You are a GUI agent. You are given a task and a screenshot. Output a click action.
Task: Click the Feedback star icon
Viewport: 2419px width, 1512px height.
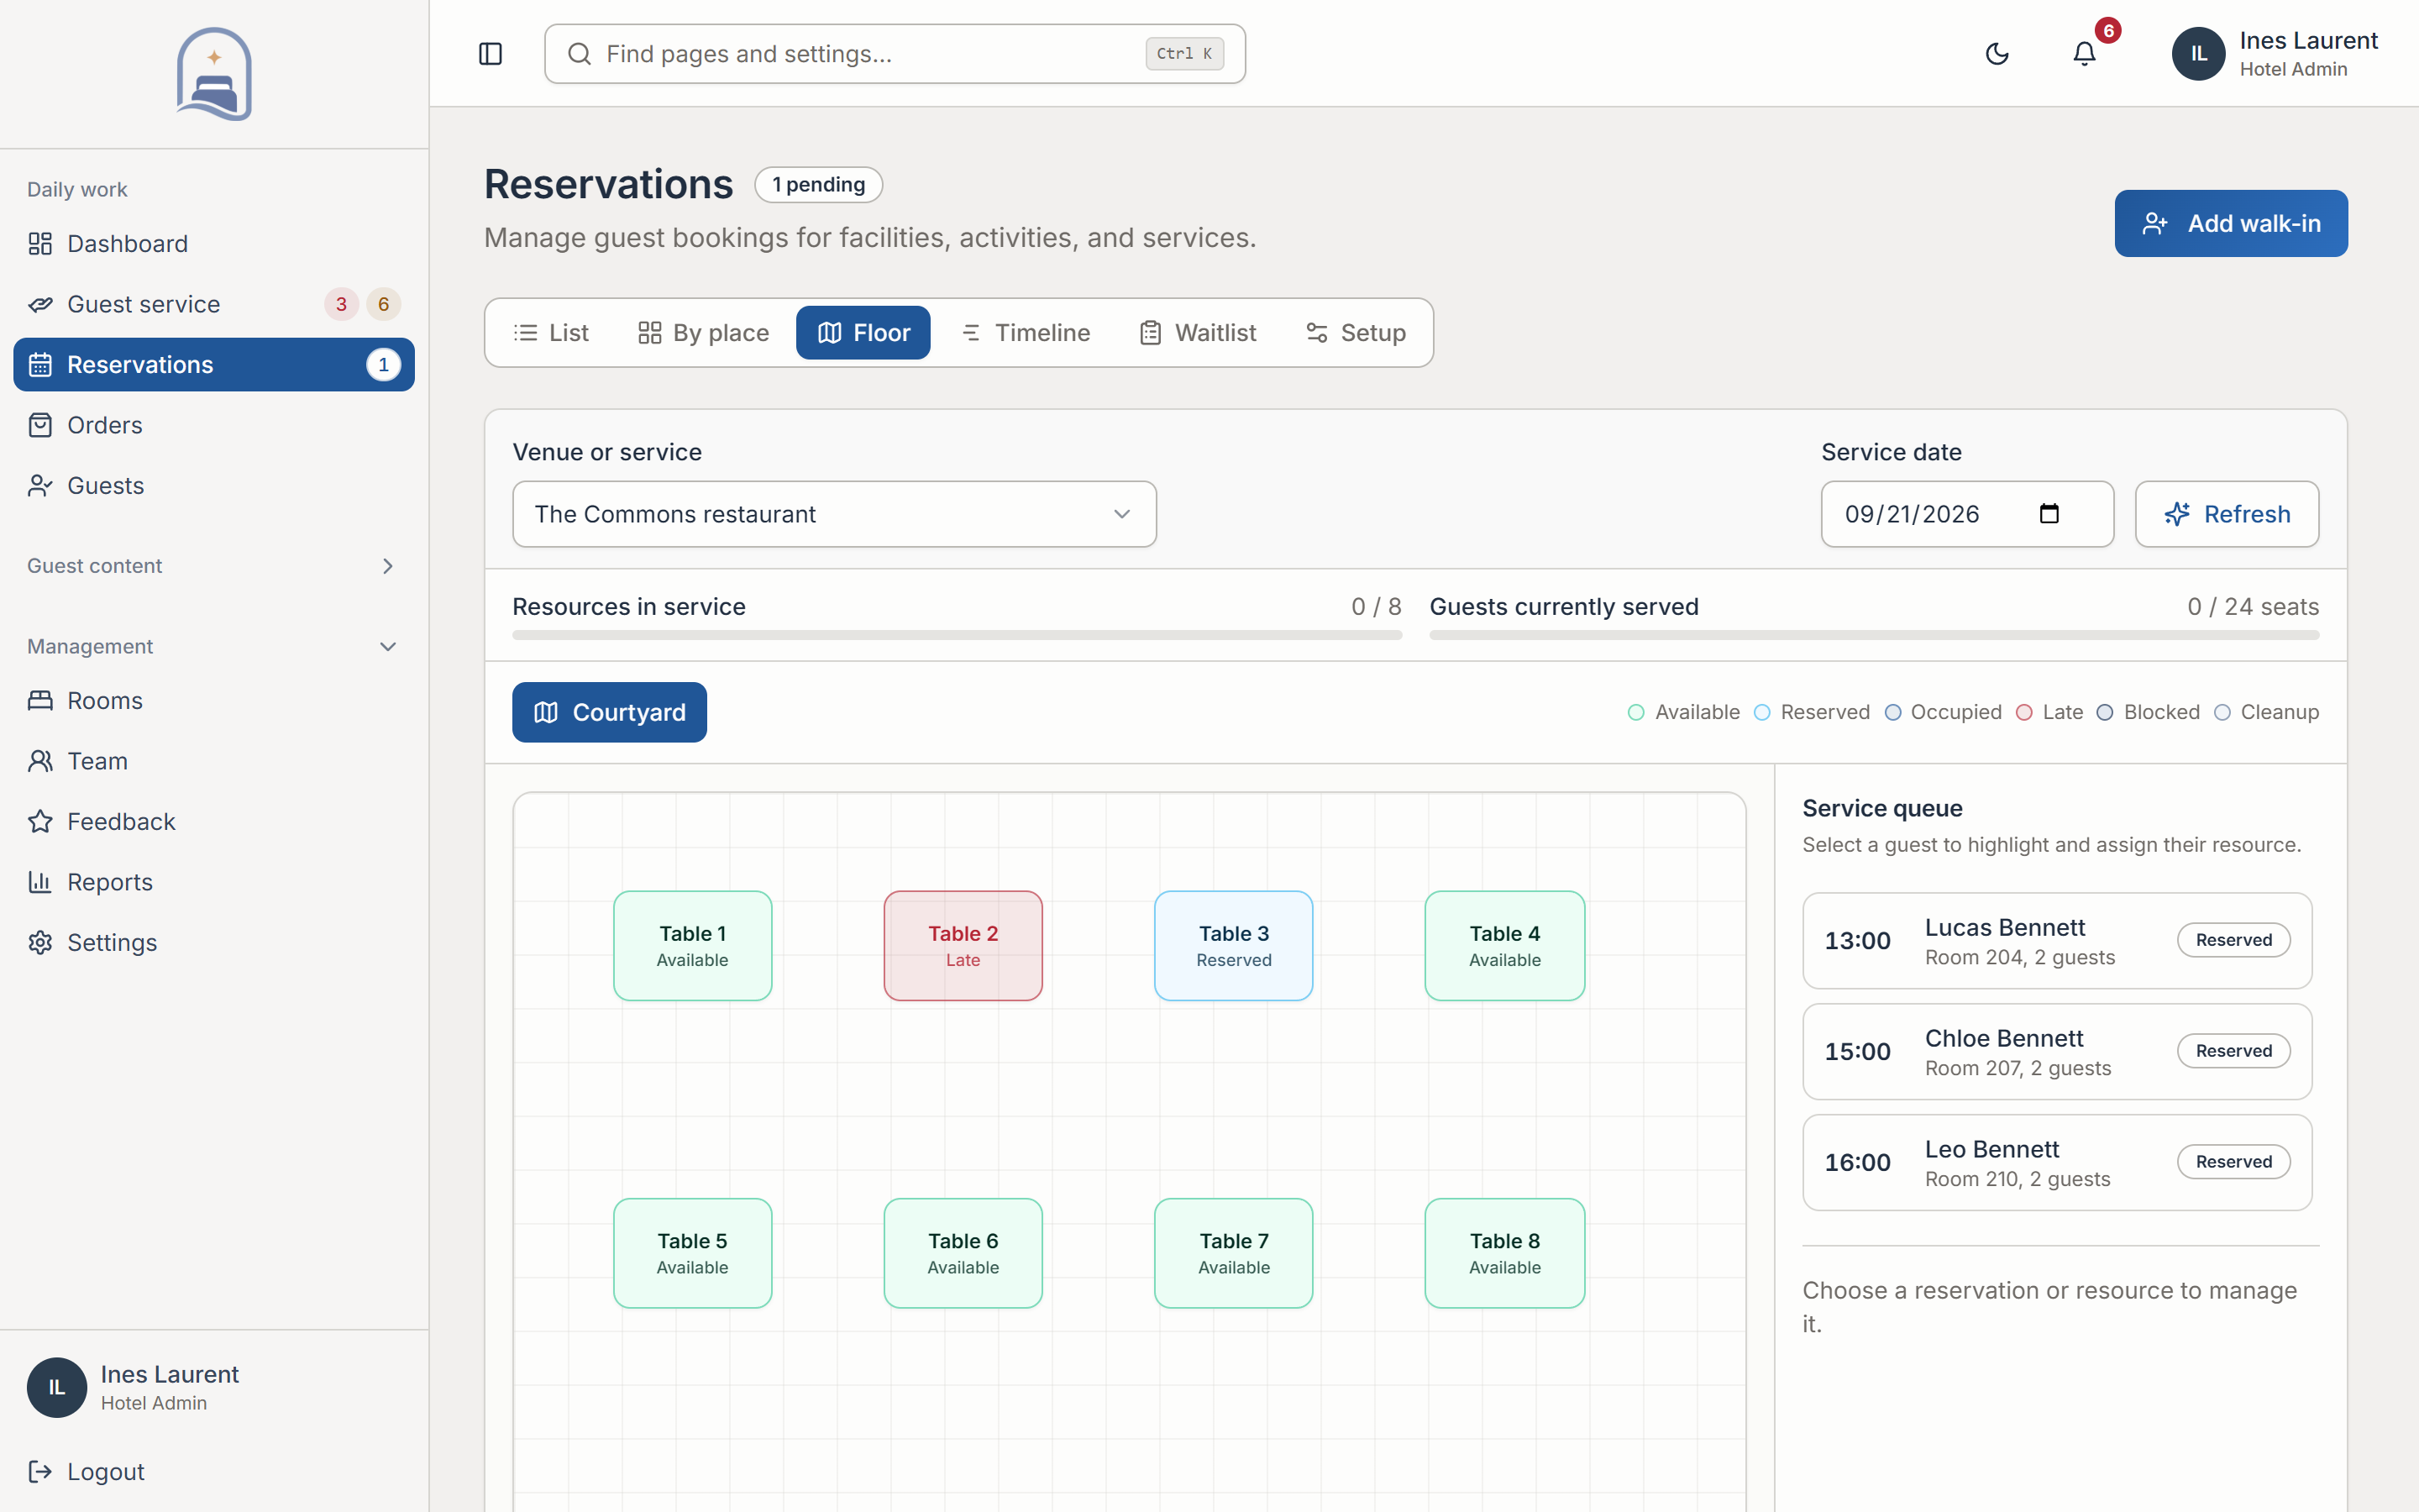tap(40, 822)
